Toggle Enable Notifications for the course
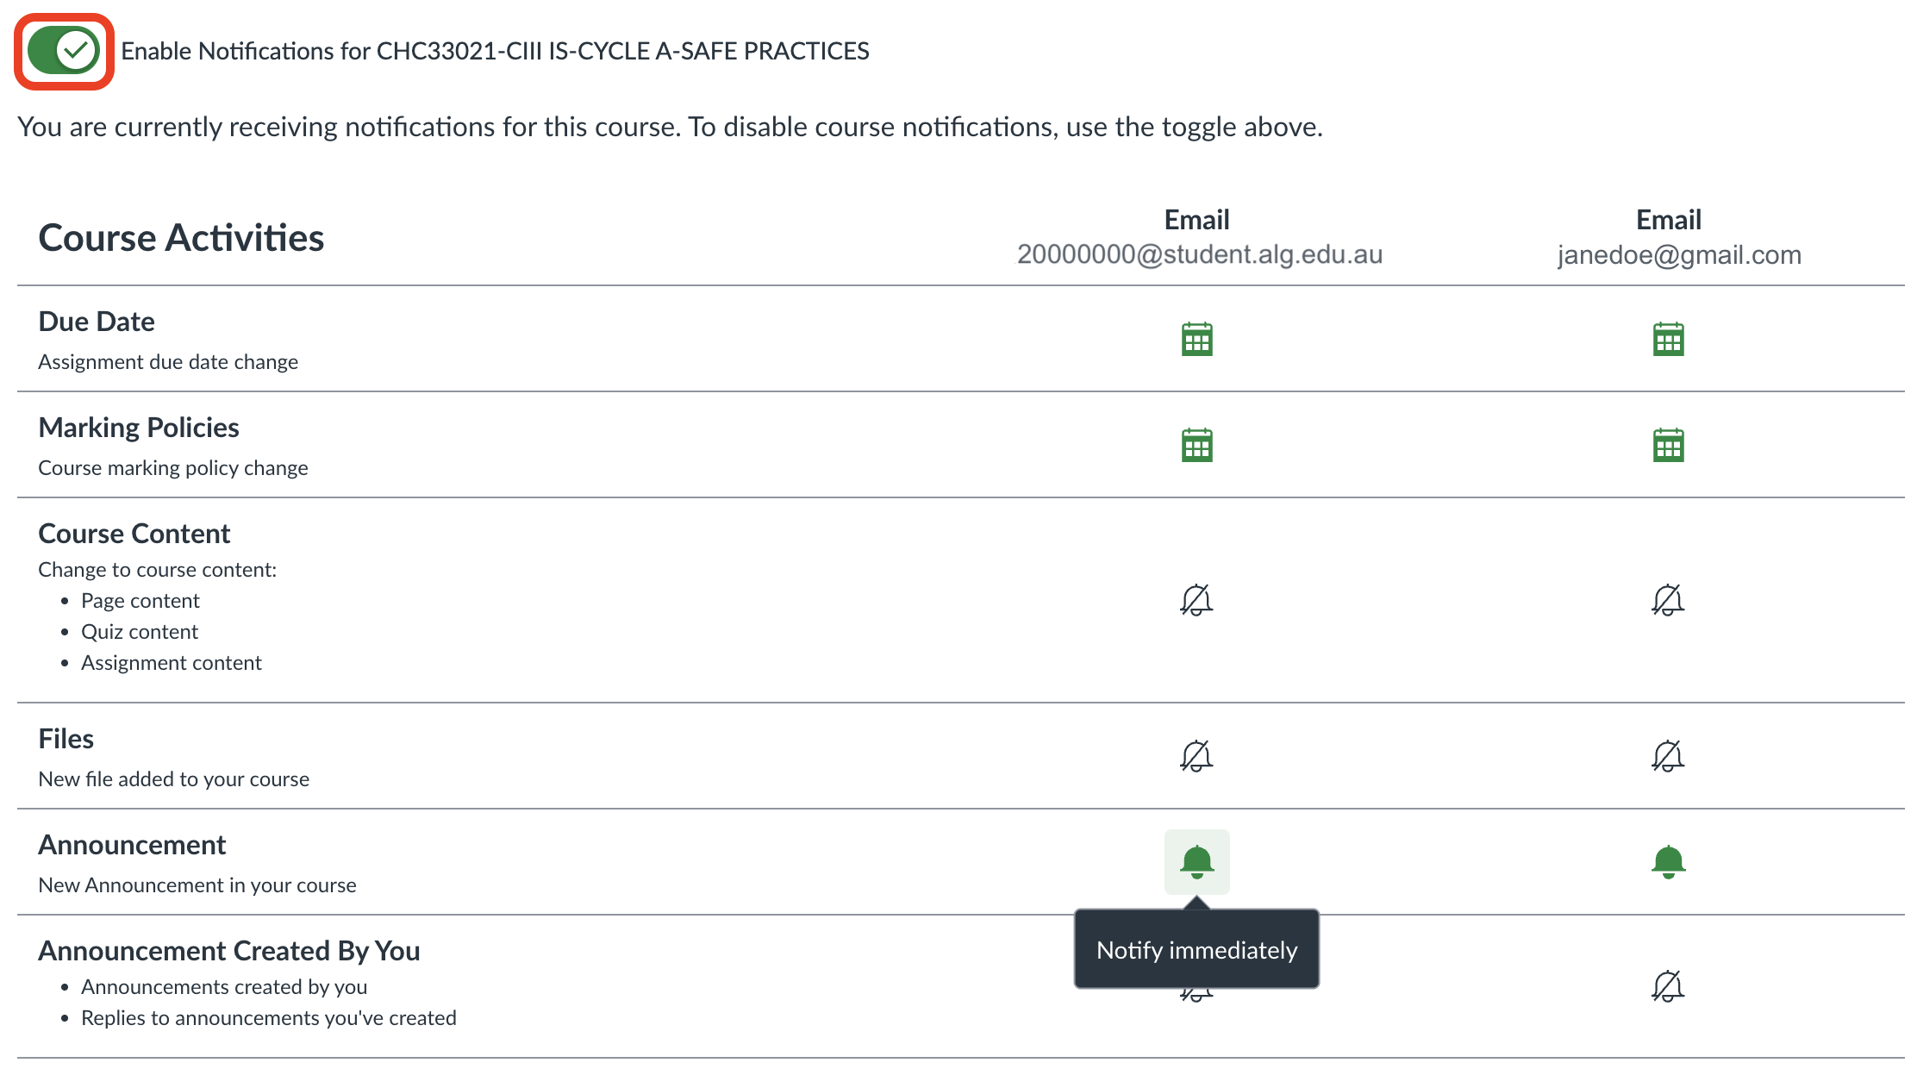Viewport: 1917px width, 1069px height. tap(65, 51)
